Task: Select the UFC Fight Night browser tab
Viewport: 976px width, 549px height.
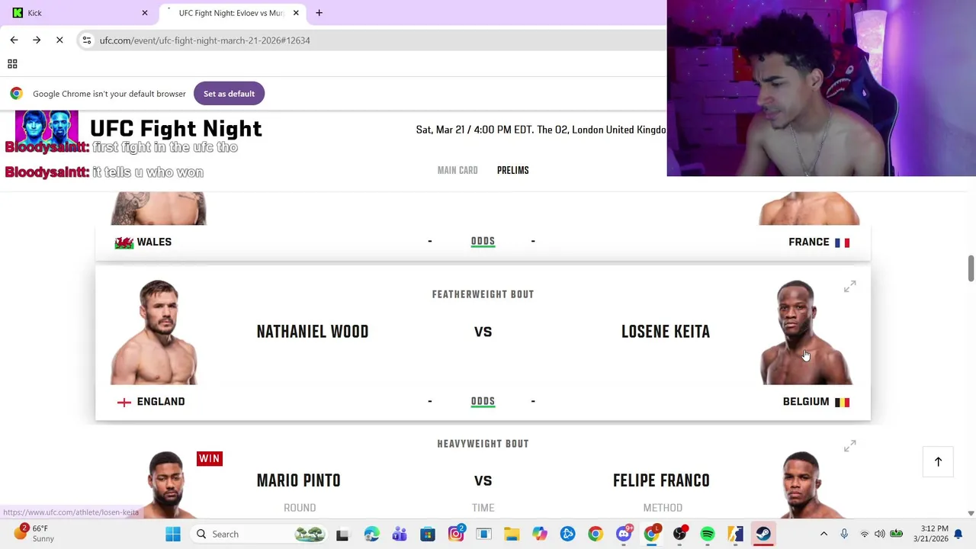Action: point(232,13)
